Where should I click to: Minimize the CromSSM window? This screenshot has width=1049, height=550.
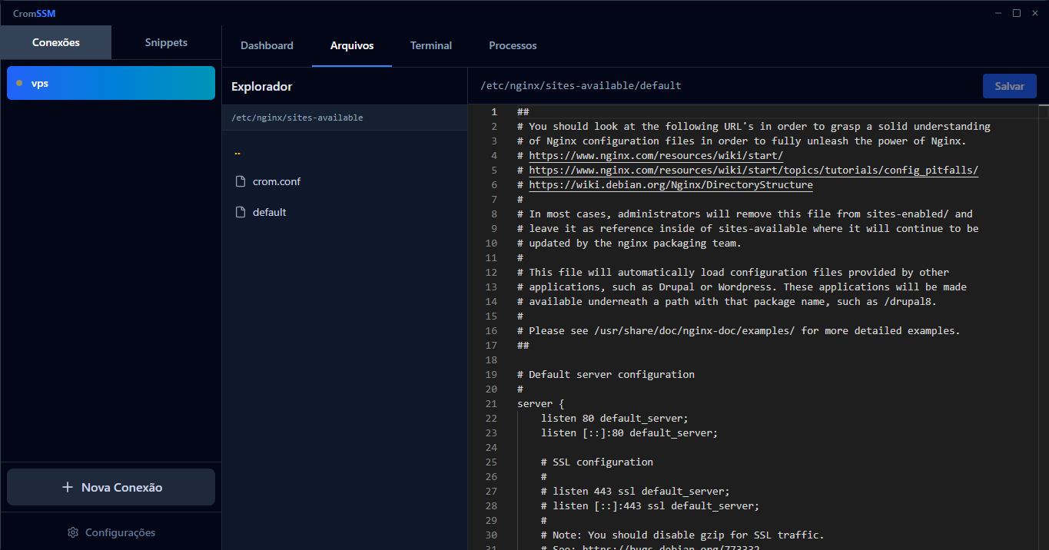click(x=998, y=13)
